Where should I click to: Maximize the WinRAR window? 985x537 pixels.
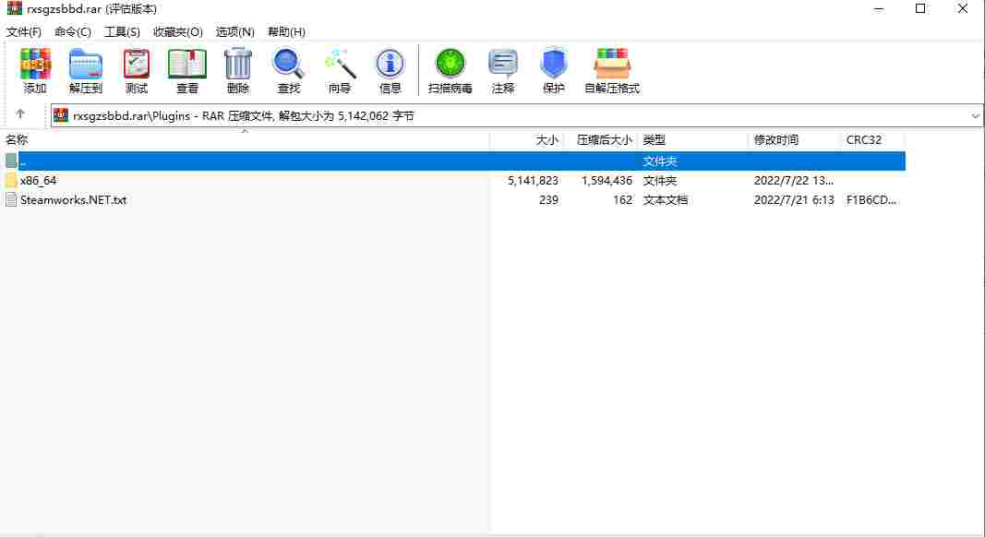[x=920, y=9]
